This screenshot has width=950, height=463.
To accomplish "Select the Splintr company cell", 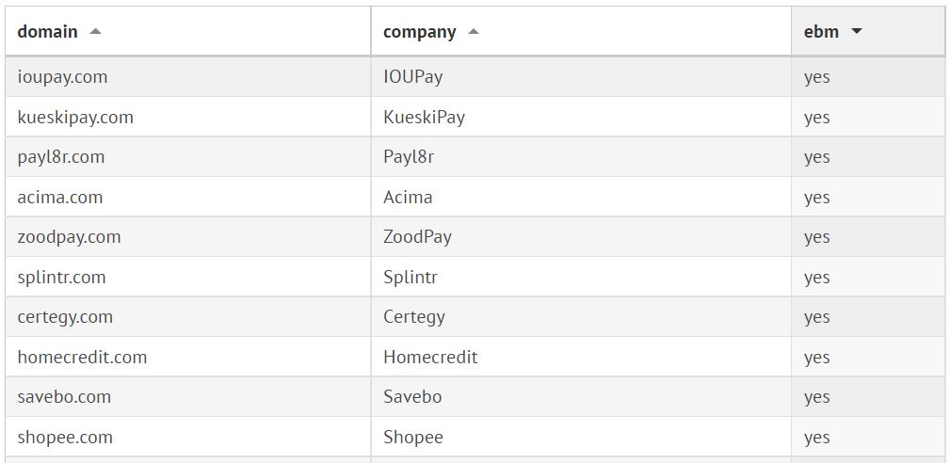I will point(411,278).
